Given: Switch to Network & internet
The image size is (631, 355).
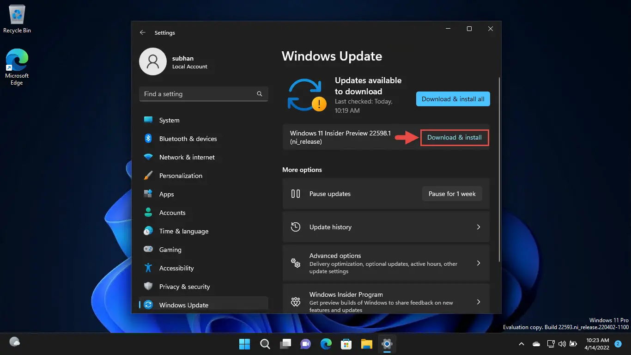Looking at the screenshot, I should (x=203, y=157).
